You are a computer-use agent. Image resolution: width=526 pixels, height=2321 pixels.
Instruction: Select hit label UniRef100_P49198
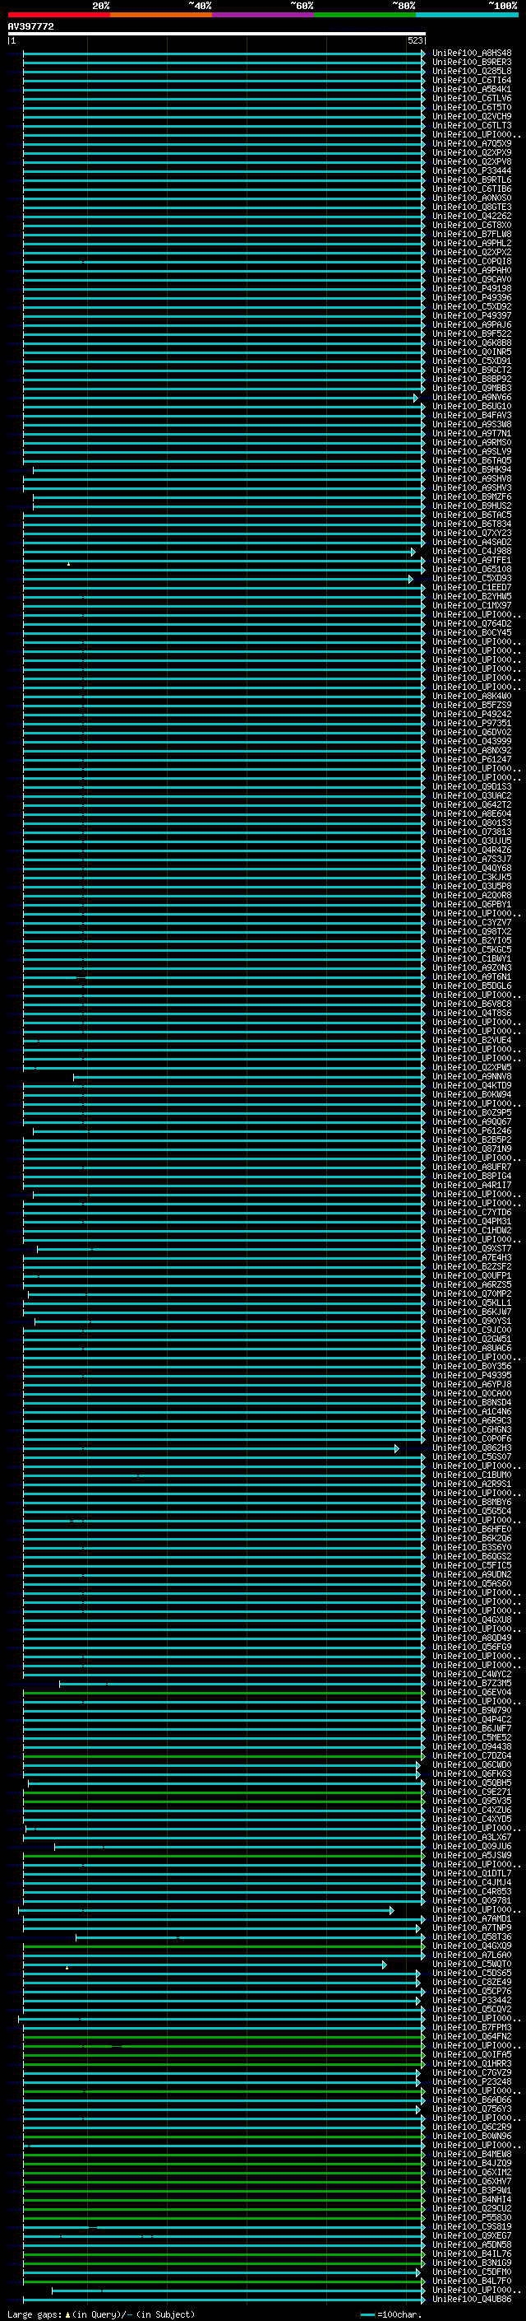tap(471, 288)
